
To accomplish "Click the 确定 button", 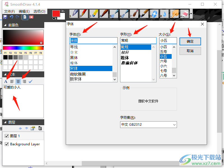I will point(190,41).
